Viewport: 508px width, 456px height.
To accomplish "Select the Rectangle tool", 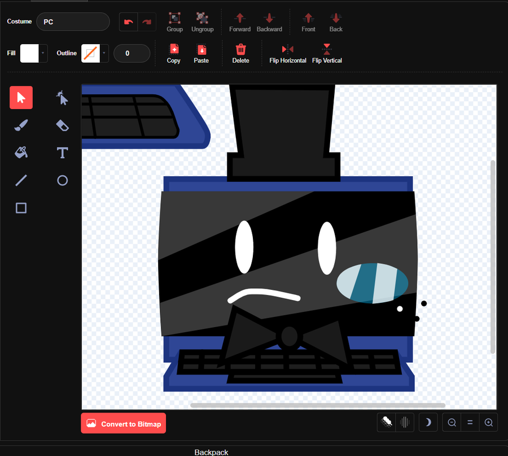I will [x=21, y=208].
